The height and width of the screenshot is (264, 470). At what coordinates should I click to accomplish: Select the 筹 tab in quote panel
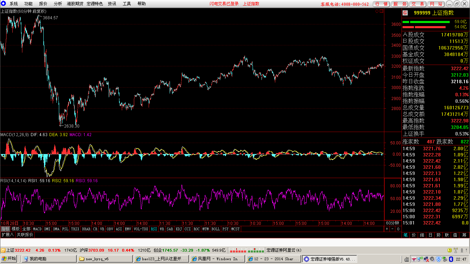464,235
